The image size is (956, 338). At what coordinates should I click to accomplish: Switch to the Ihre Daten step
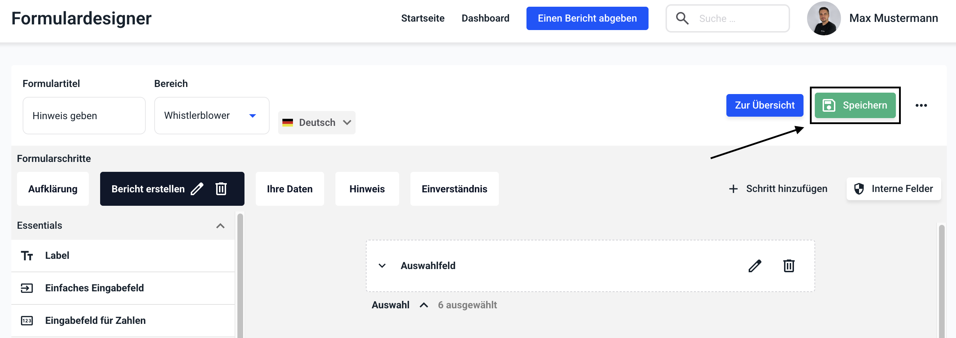pyautogui.click(x=289, y=189)
